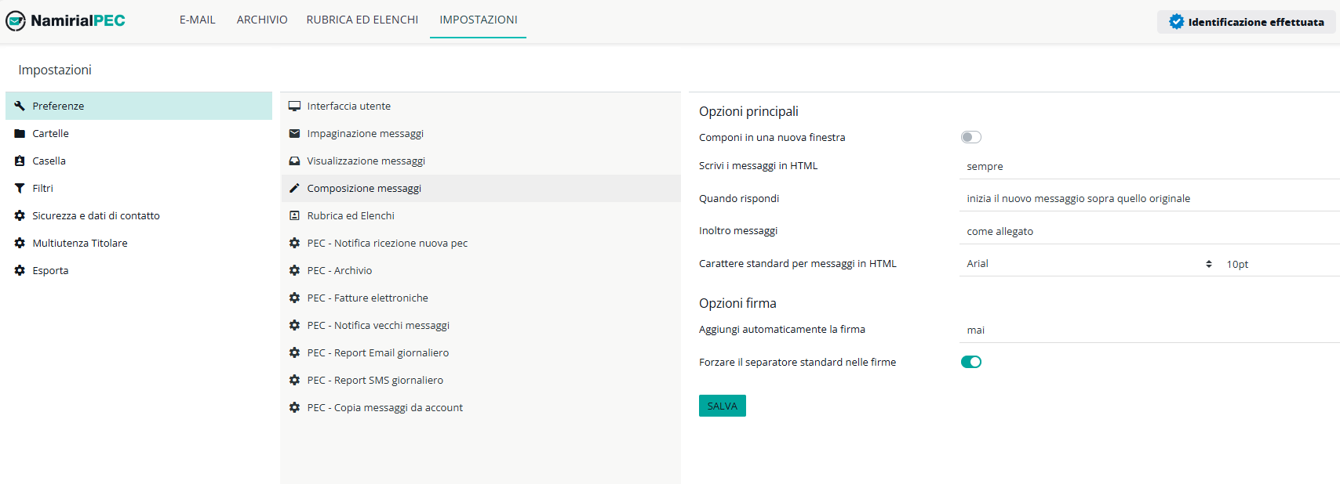This screenshot has width=1340, height=484.
Task: Click the wrench icon beside Preferenze
Action: (x=20, y=106)
